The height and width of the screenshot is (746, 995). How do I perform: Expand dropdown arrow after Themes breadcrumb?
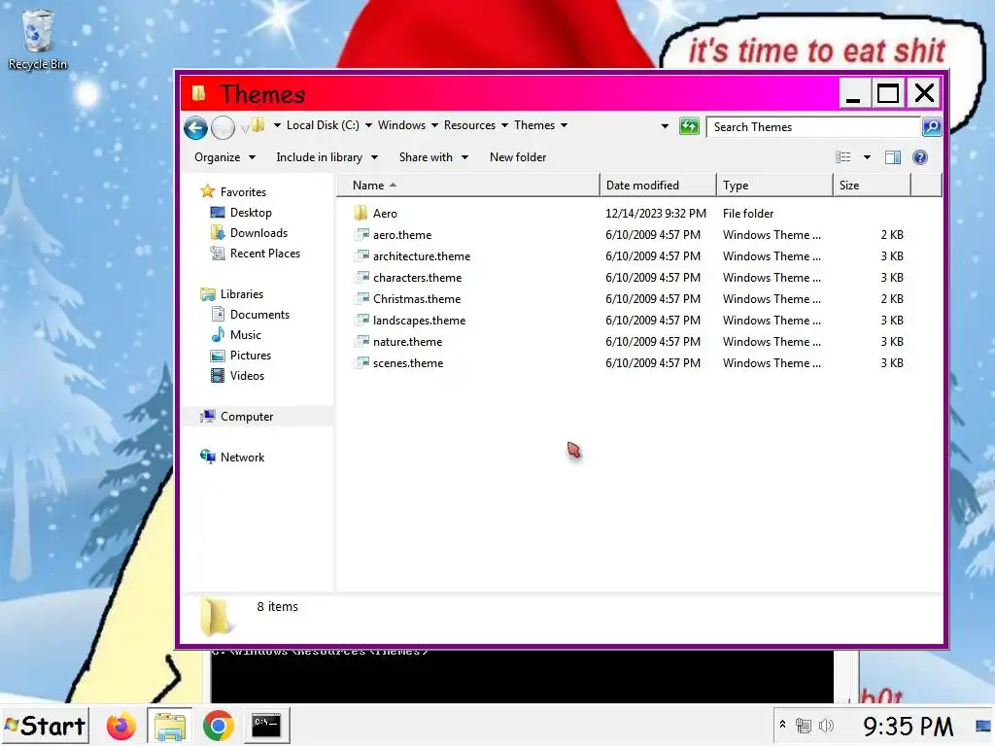pos(565,125)
